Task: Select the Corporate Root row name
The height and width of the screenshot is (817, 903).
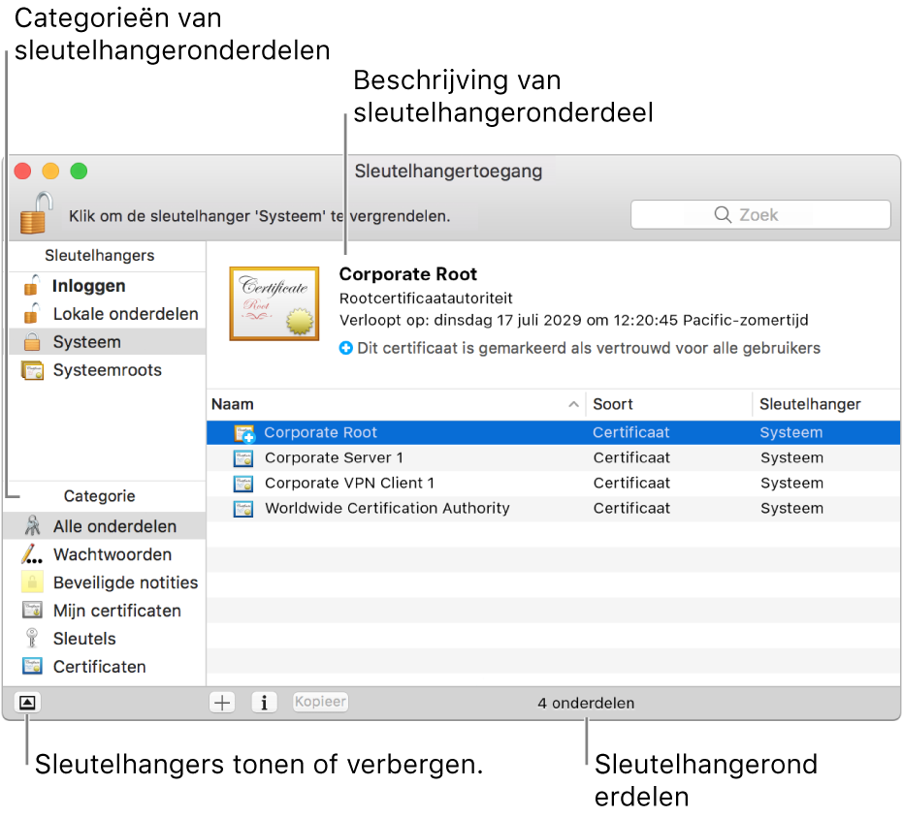Action: pyautogui.click(x=320, y=432)
